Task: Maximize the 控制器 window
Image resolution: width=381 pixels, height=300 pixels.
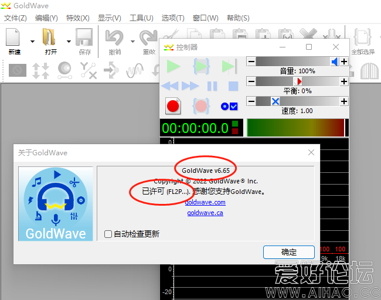Action: click(309, 47)
